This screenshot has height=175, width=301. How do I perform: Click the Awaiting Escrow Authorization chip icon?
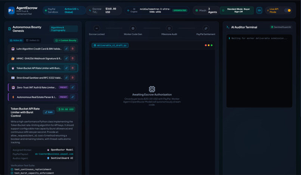coord(152,89)
